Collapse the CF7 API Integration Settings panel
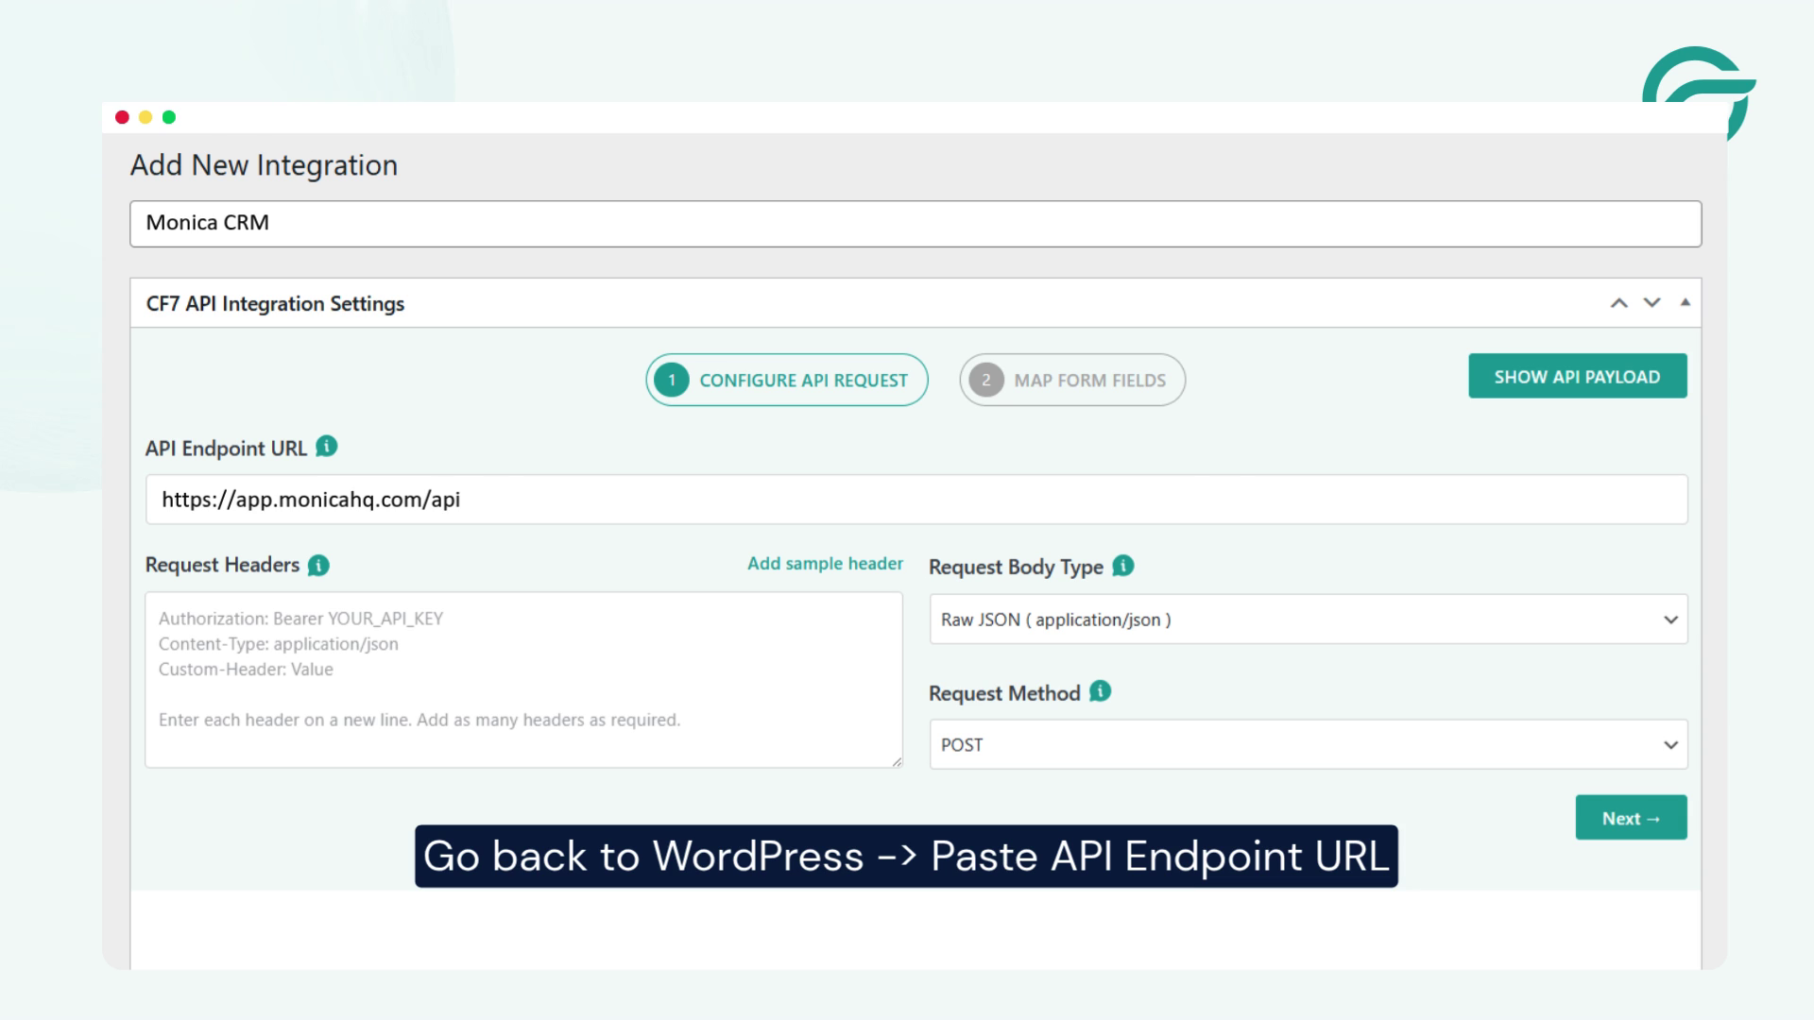This screenshot has height=1020, width=1814. (1685, 302)
